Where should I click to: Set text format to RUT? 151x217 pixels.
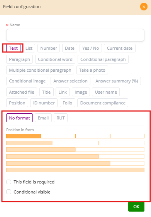(x=61, y=118)
